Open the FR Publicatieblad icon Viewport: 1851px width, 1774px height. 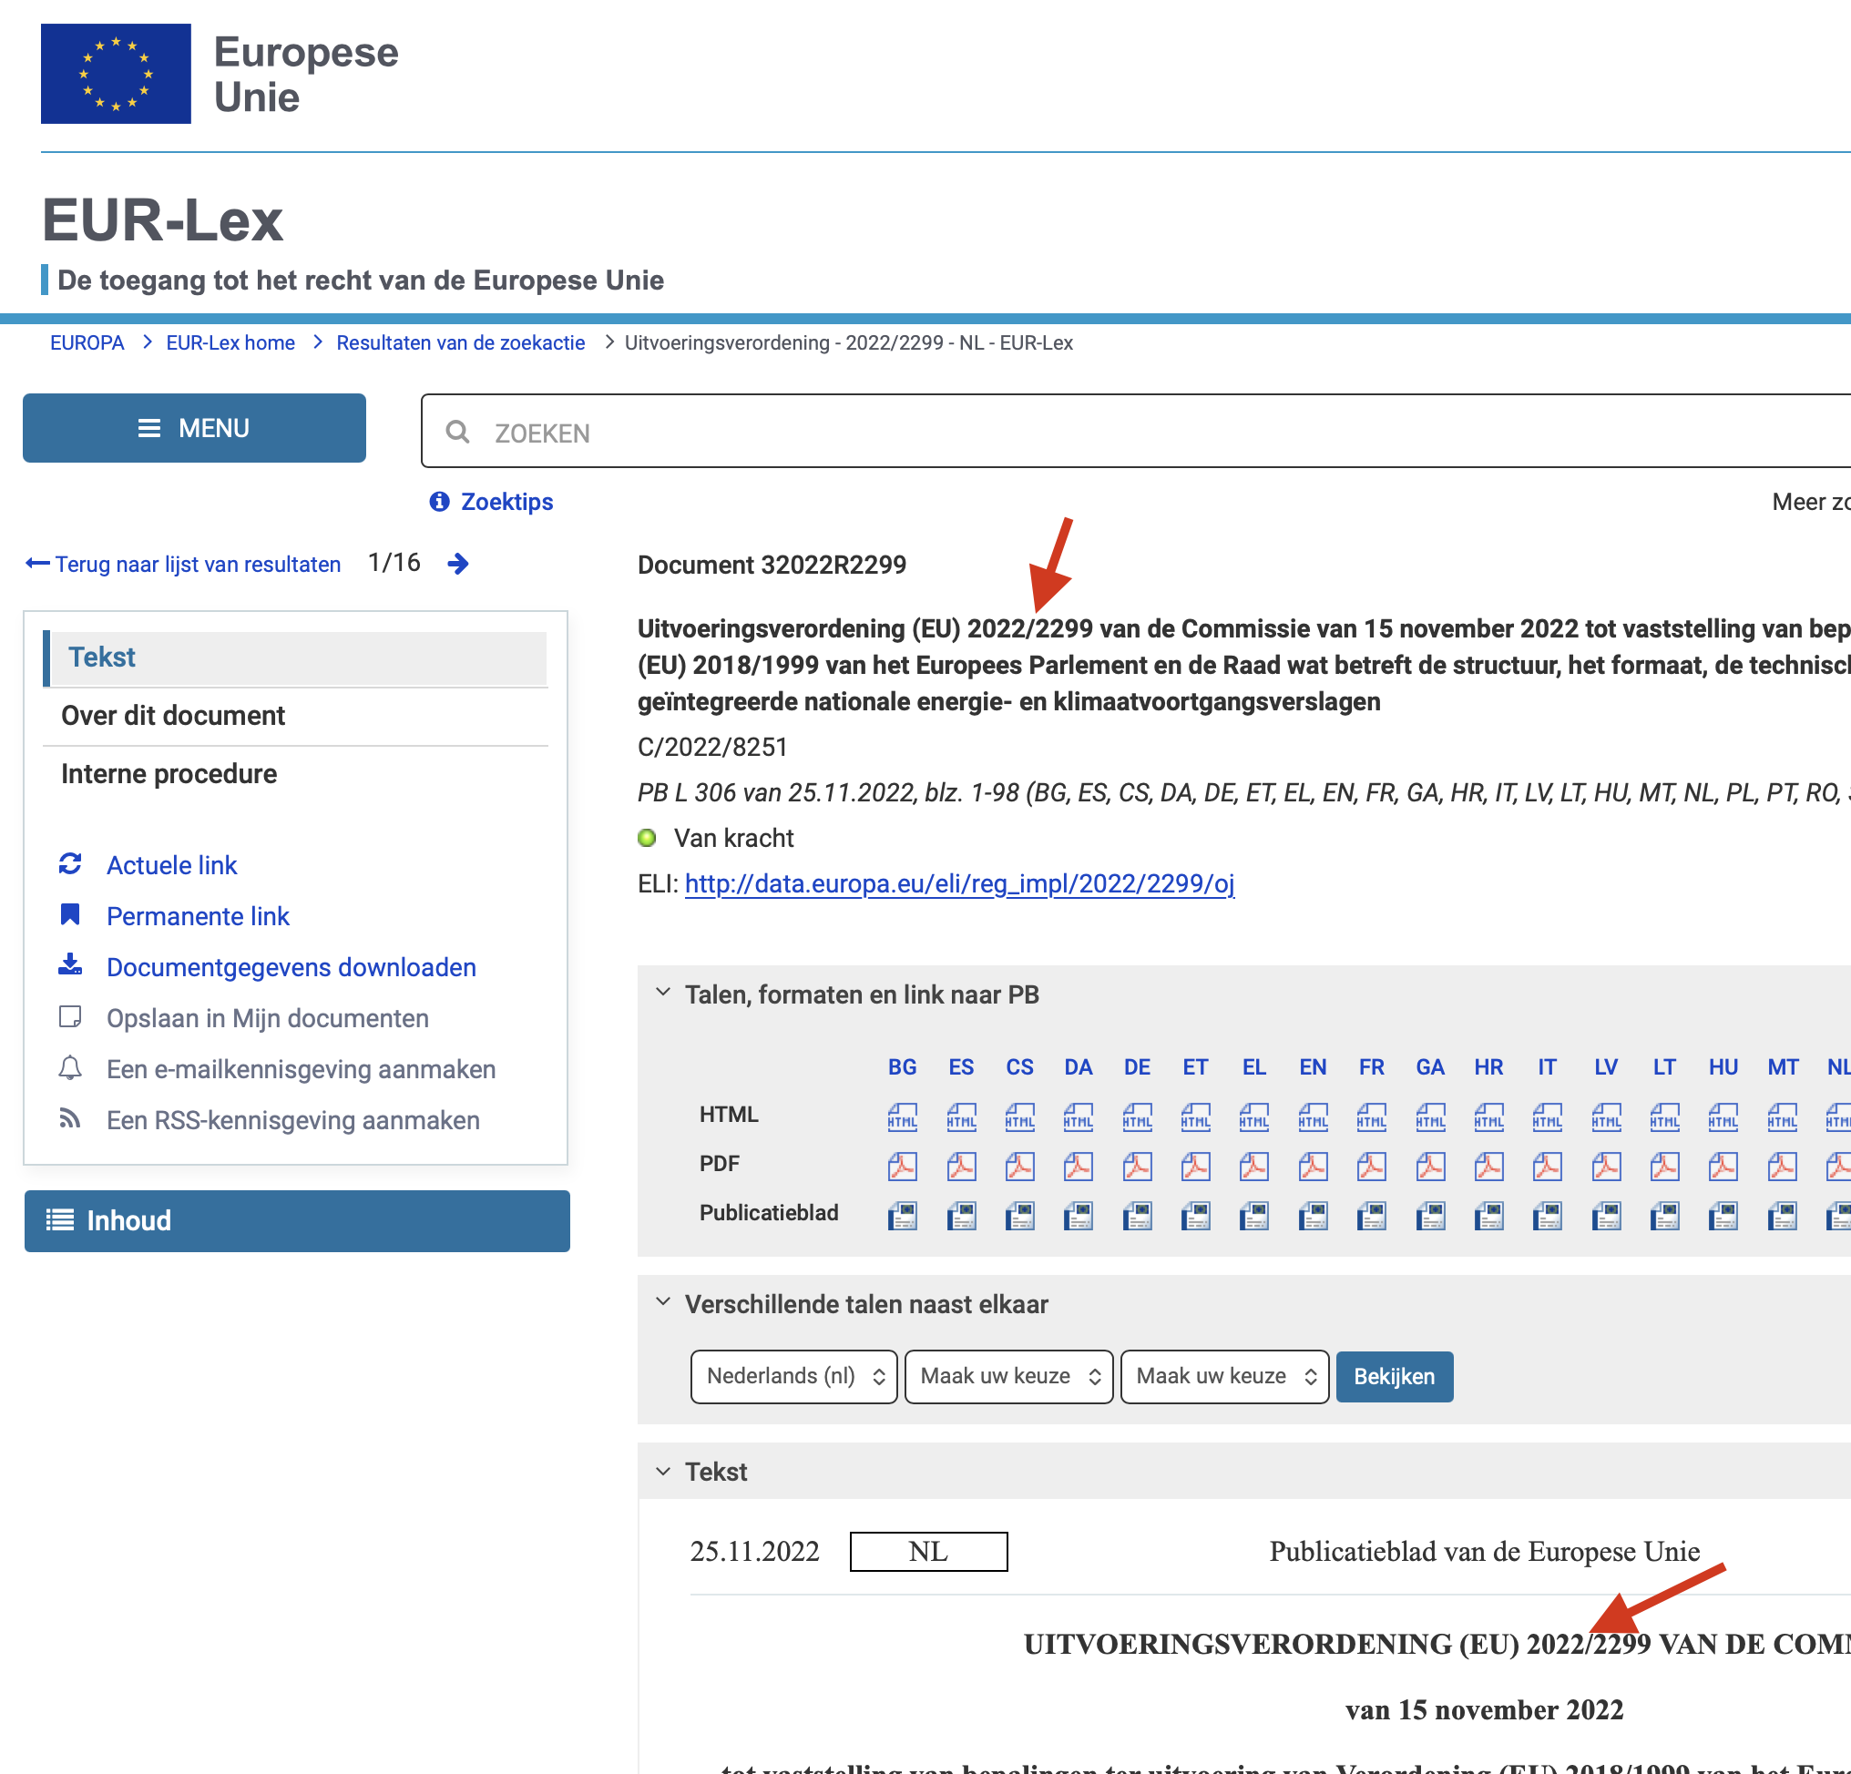pyautogui.click(x=1371, y=1216)
